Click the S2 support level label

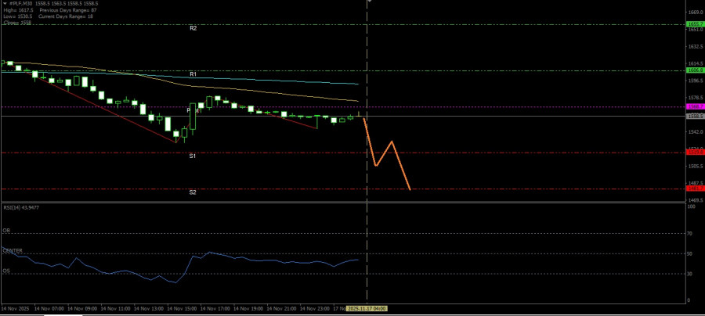(193, 192)
